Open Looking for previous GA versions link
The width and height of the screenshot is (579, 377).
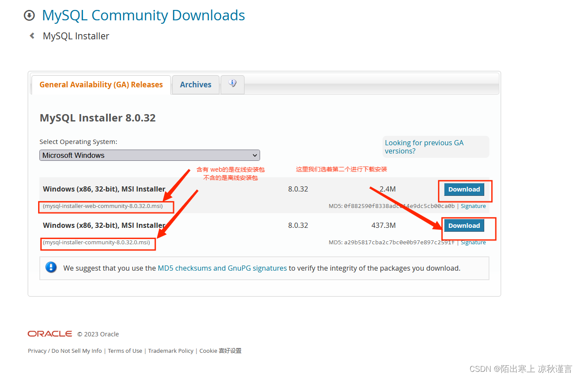point(424,147)
